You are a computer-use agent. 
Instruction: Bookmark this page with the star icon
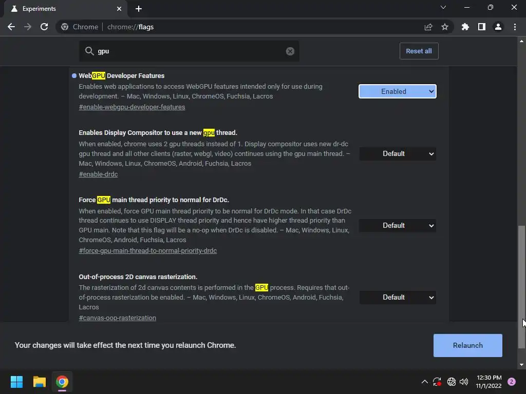pos(445,27)
